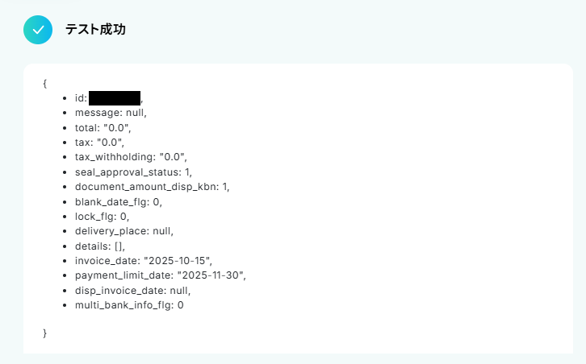586x364 pixels.
Task: Select the delivery_place: null line
Action: (123, 231)
